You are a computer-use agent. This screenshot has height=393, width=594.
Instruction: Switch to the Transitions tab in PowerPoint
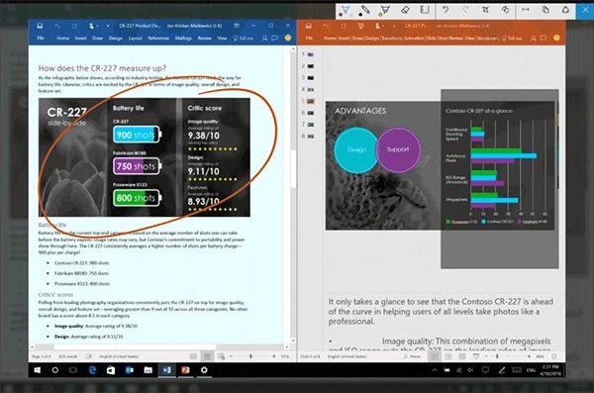click(x=391, y=38)
